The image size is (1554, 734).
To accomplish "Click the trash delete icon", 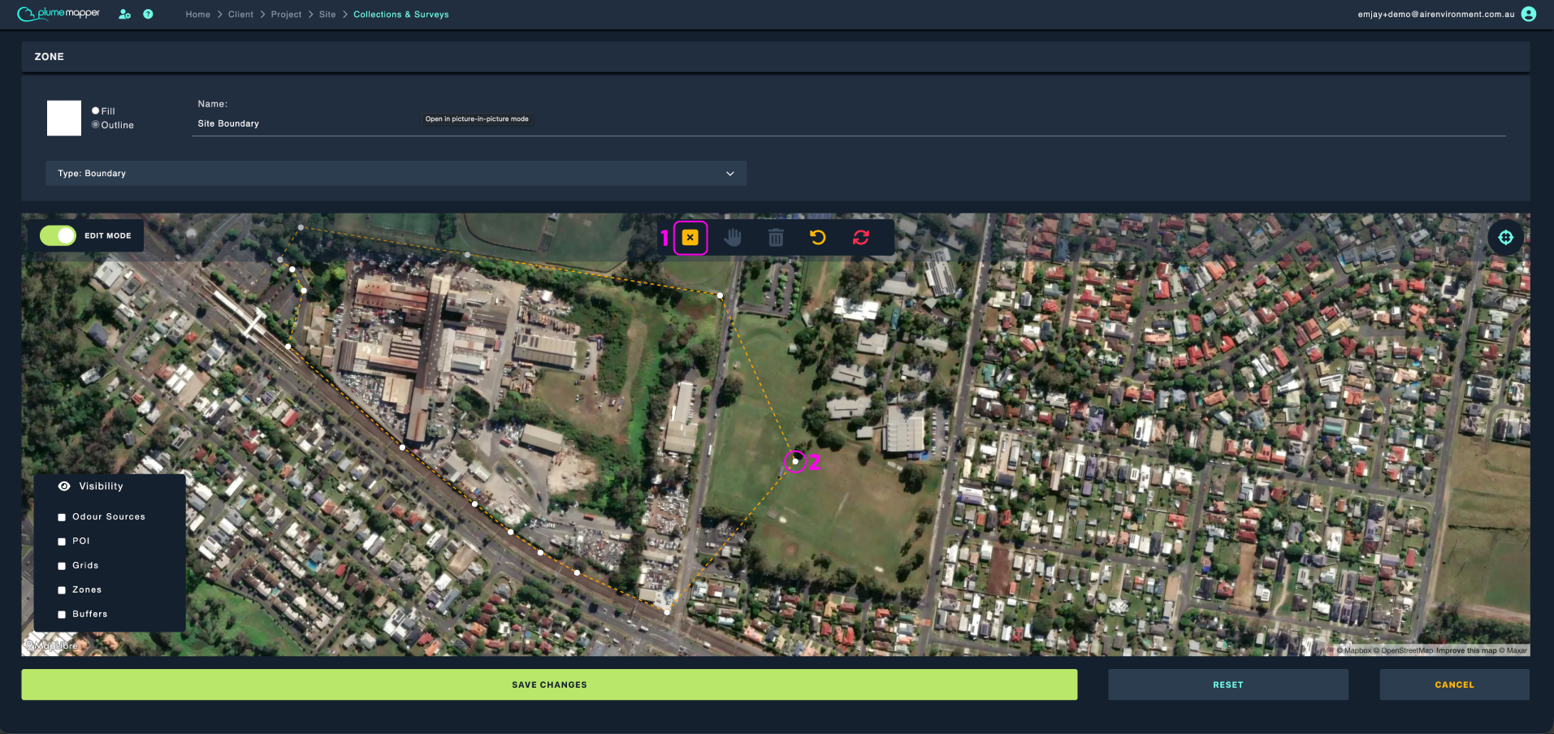I will (776, 237).
